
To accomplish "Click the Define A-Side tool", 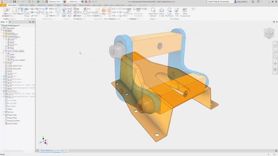I will 162,12.
